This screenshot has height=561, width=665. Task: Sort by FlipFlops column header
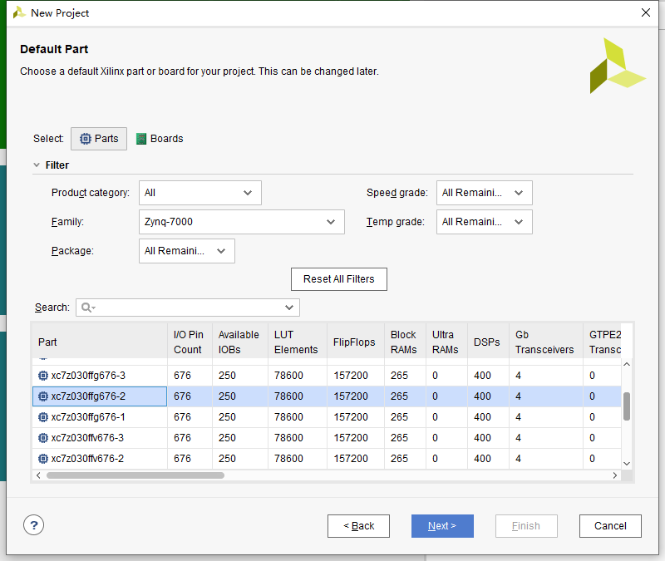tap(356, 342)
